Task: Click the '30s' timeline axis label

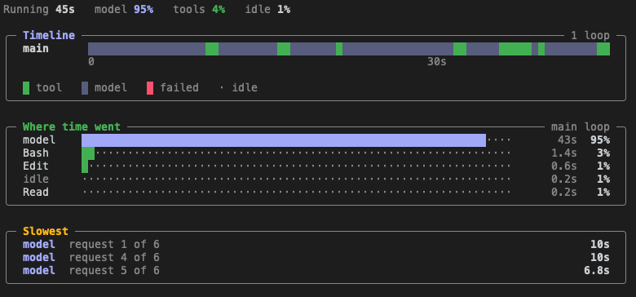Action: [x=437, y=62]
